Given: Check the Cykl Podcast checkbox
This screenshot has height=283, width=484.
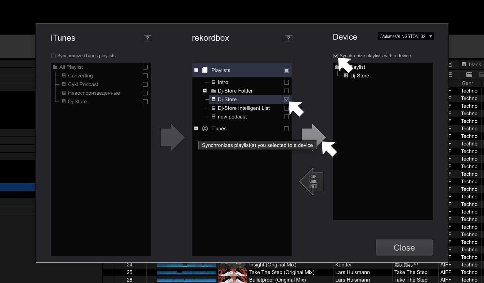Looking at the screenshot, I should coord(145,84).
